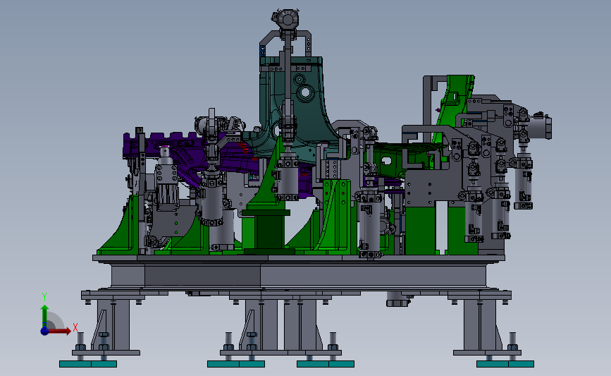Select the round clamp head at the fixture's top

(x=288, y=19)
